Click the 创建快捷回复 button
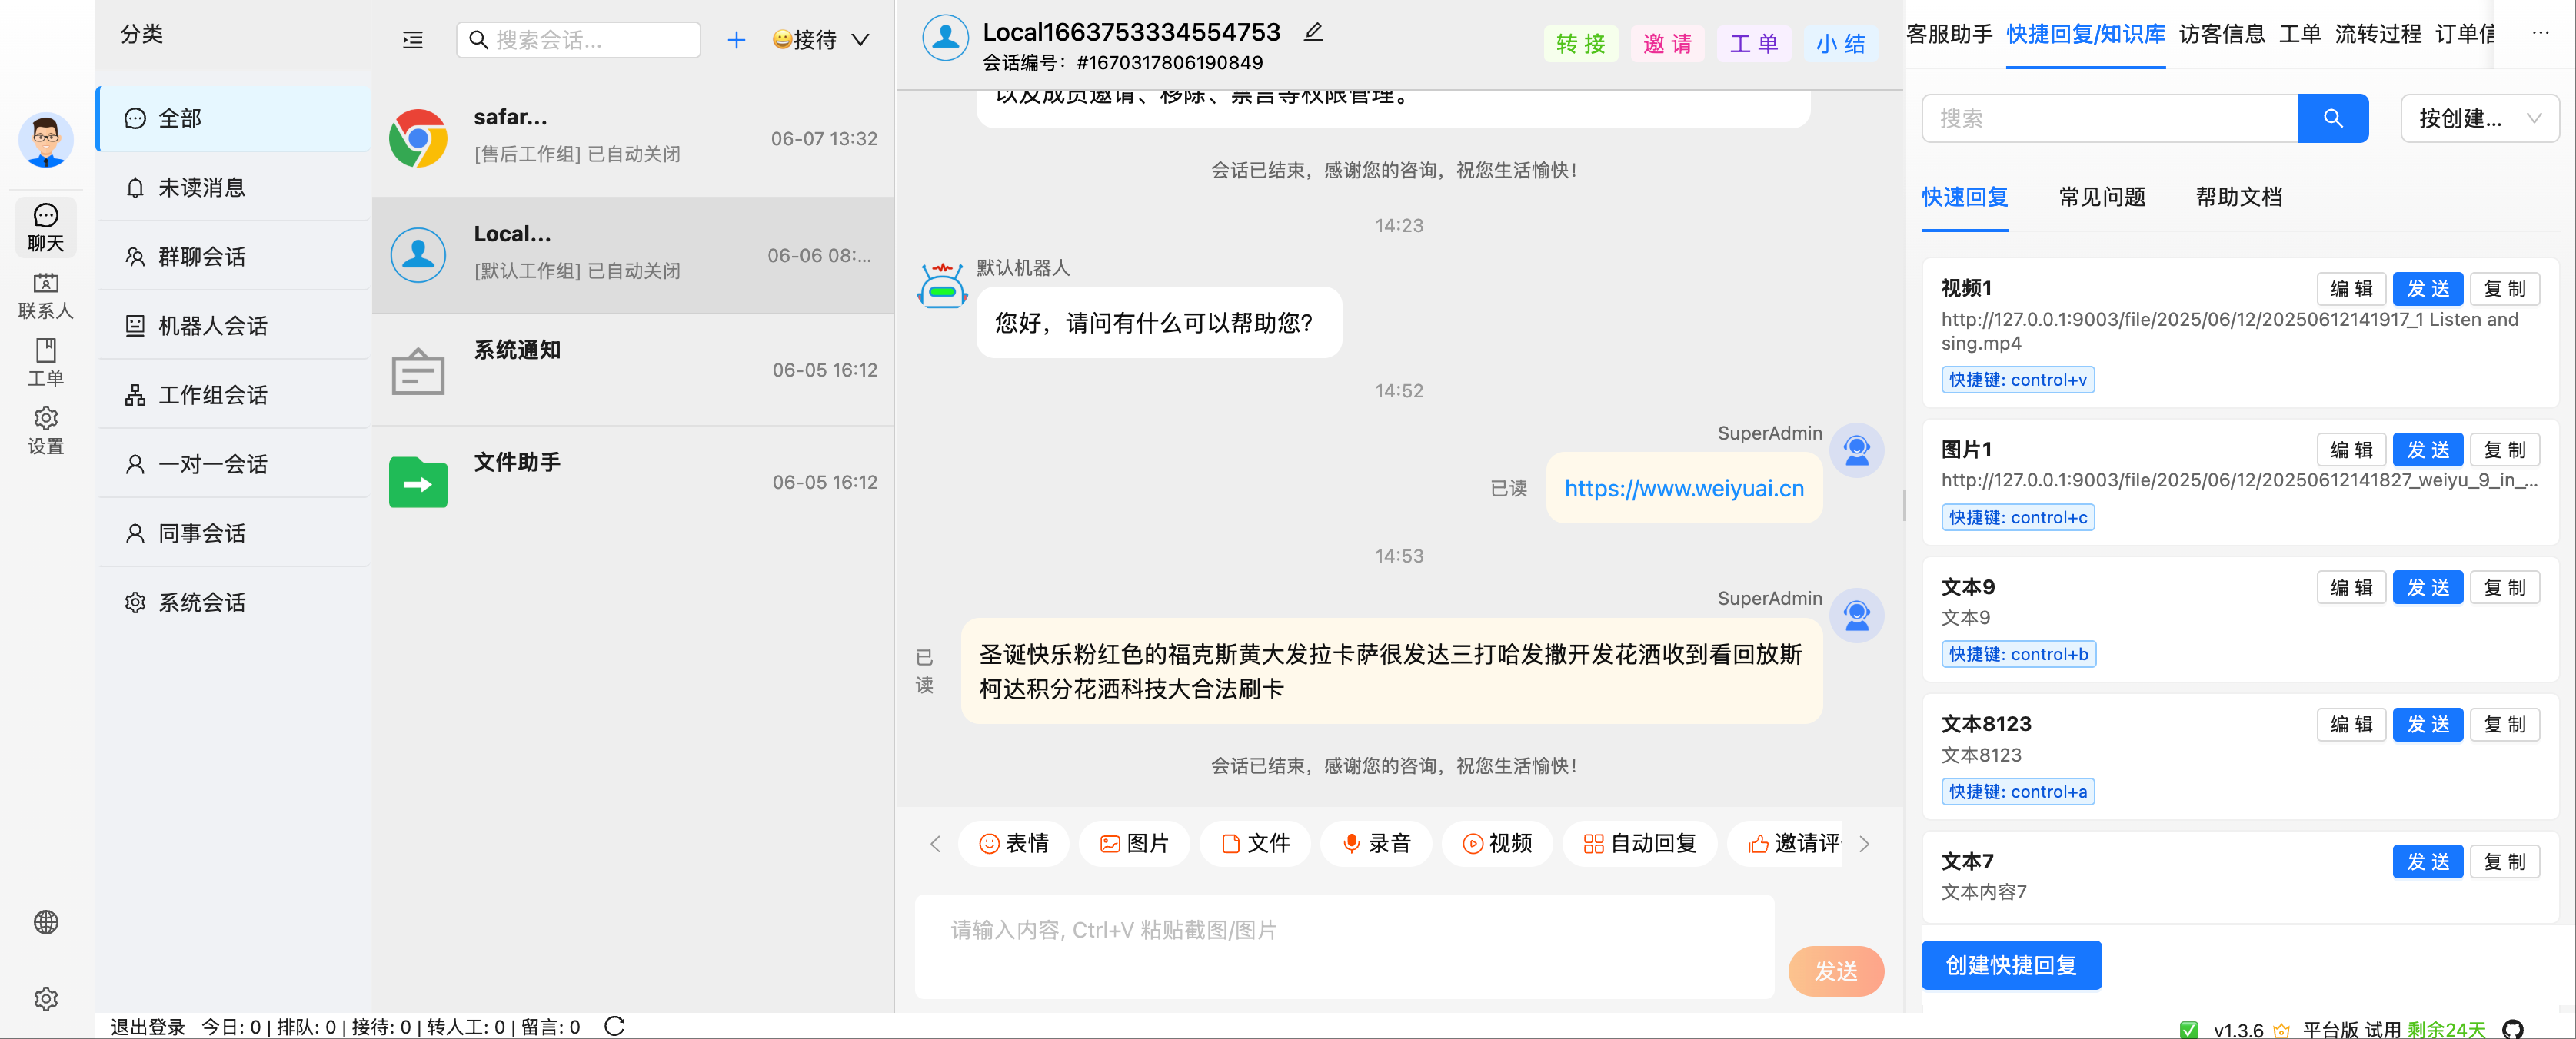The width and height of the screenshot is (2576, 1039). (x=2010, y=964)
